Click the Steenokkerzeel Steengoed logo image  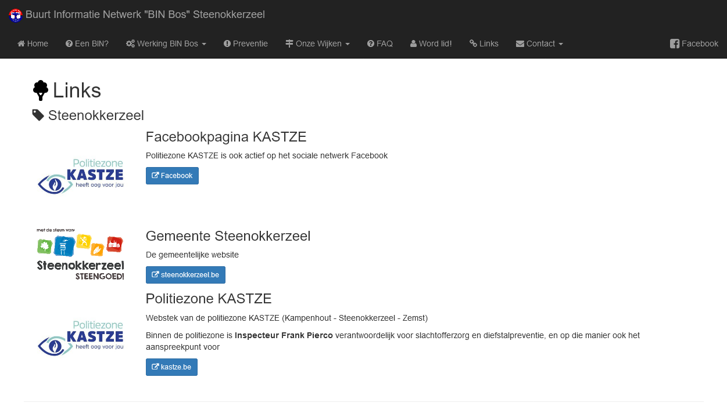pyautogui.click(x=81, y=253)
